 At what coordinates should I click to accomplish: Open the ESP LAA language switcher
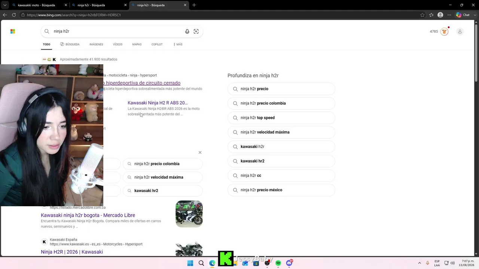click(x=437, y=263)
